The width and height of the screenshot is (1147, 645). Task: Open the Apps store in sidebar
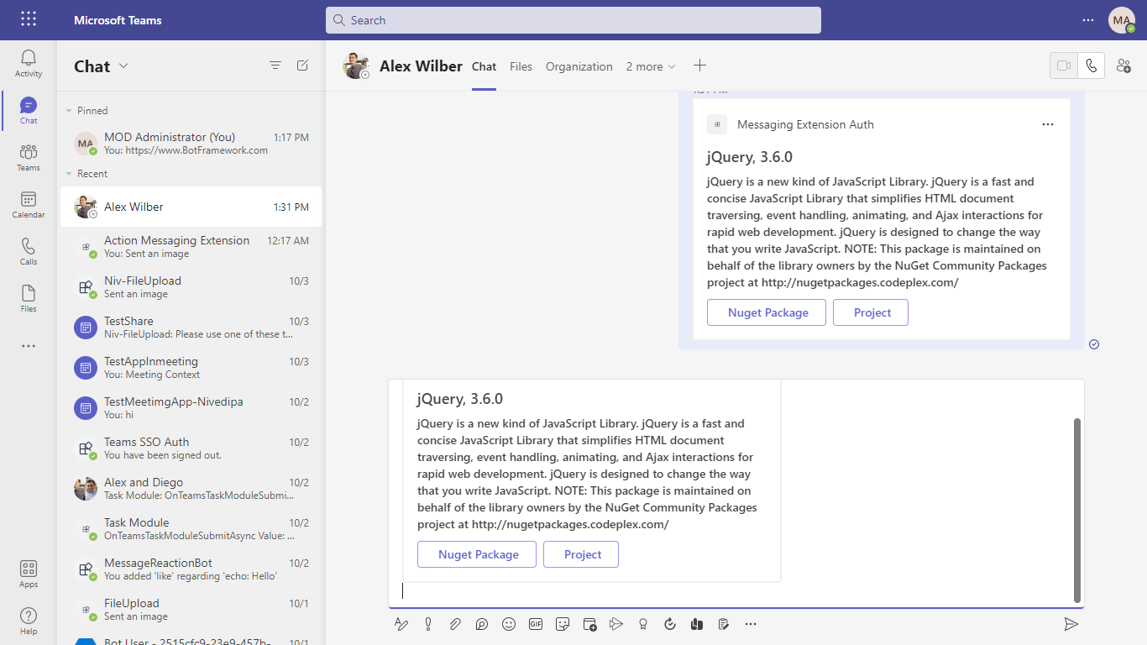pos(29,574)
